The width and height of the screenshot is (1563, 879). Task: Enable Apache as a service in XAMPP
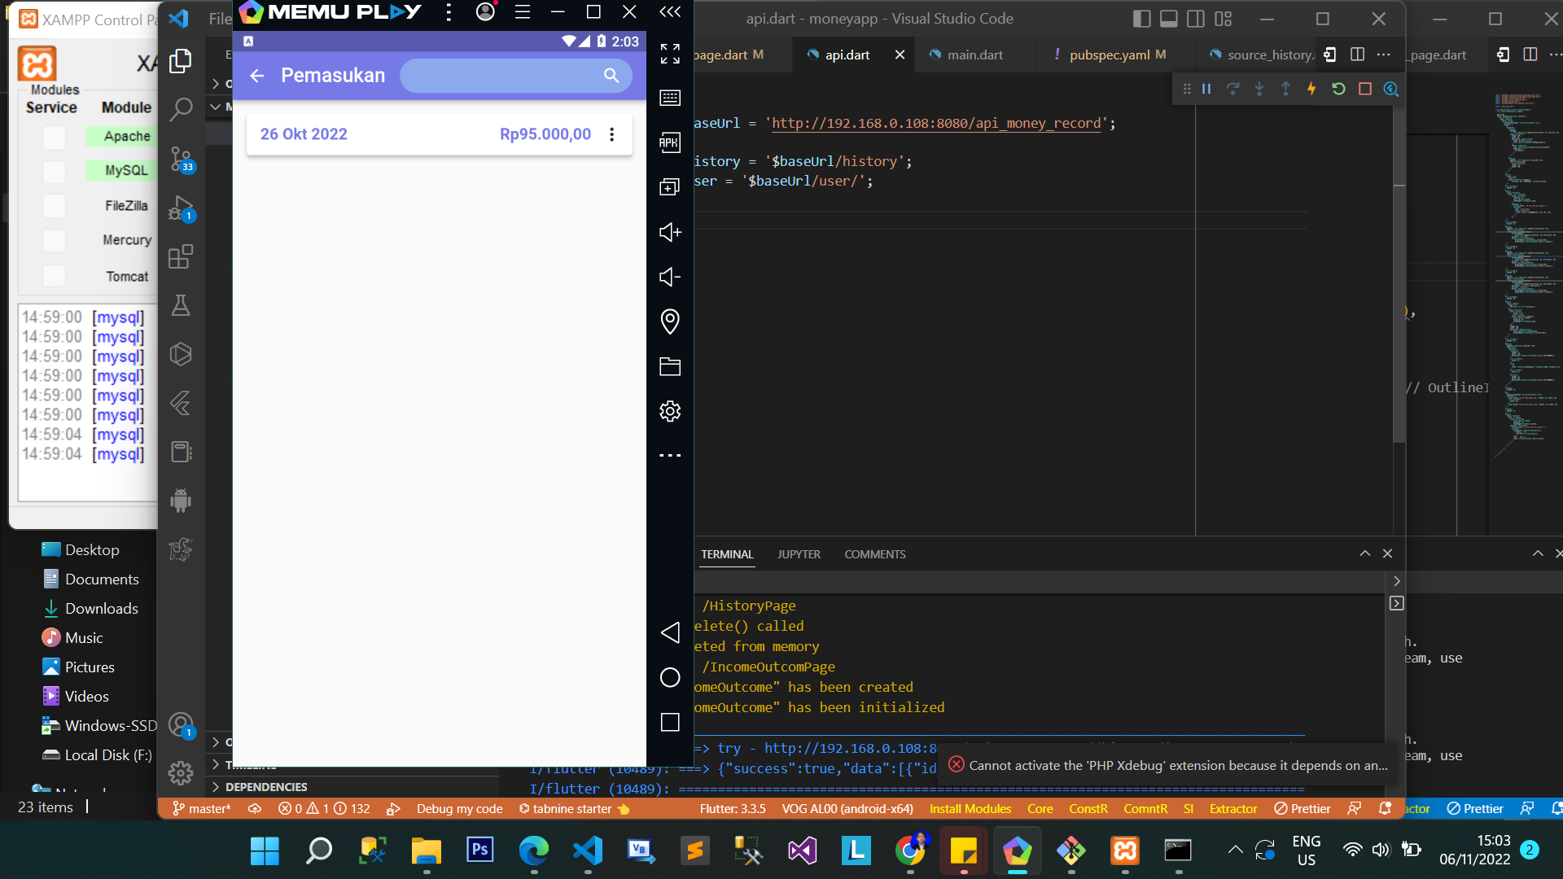tap(53, 137)
